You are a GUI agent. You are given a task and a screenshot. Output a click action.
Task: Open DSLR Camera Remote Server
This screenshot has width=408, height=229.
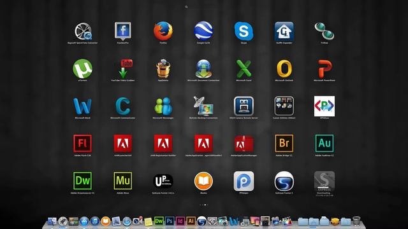[x=244, y=106]
